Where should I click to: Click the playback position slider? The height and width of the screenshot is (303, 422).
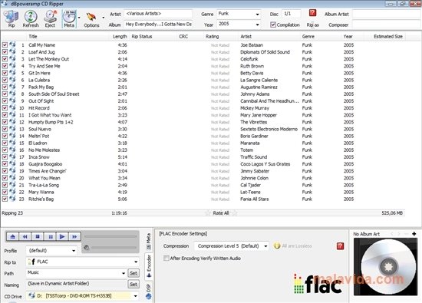coord(110,236)
